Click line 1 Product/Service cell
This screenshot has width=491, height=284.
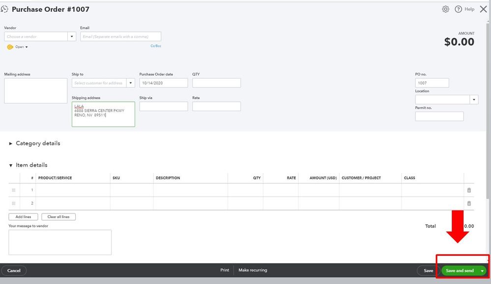pos(73,190)
